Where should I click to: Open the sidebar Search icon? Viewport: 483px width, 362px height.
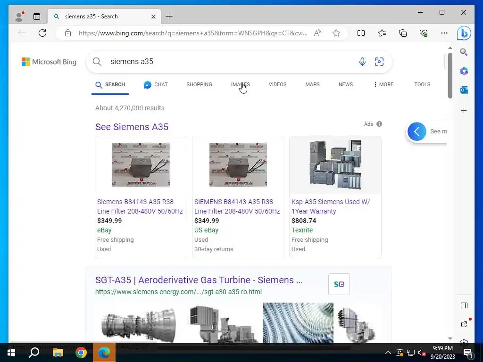(464, 52)
